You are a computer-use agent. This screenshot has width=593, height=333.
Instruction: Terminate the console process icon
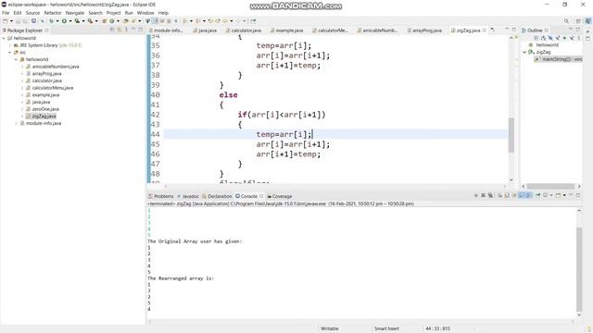(475, 195)
